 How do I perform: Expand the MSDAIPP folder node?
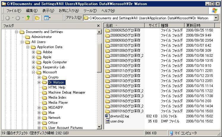click(x=39, y=108)
